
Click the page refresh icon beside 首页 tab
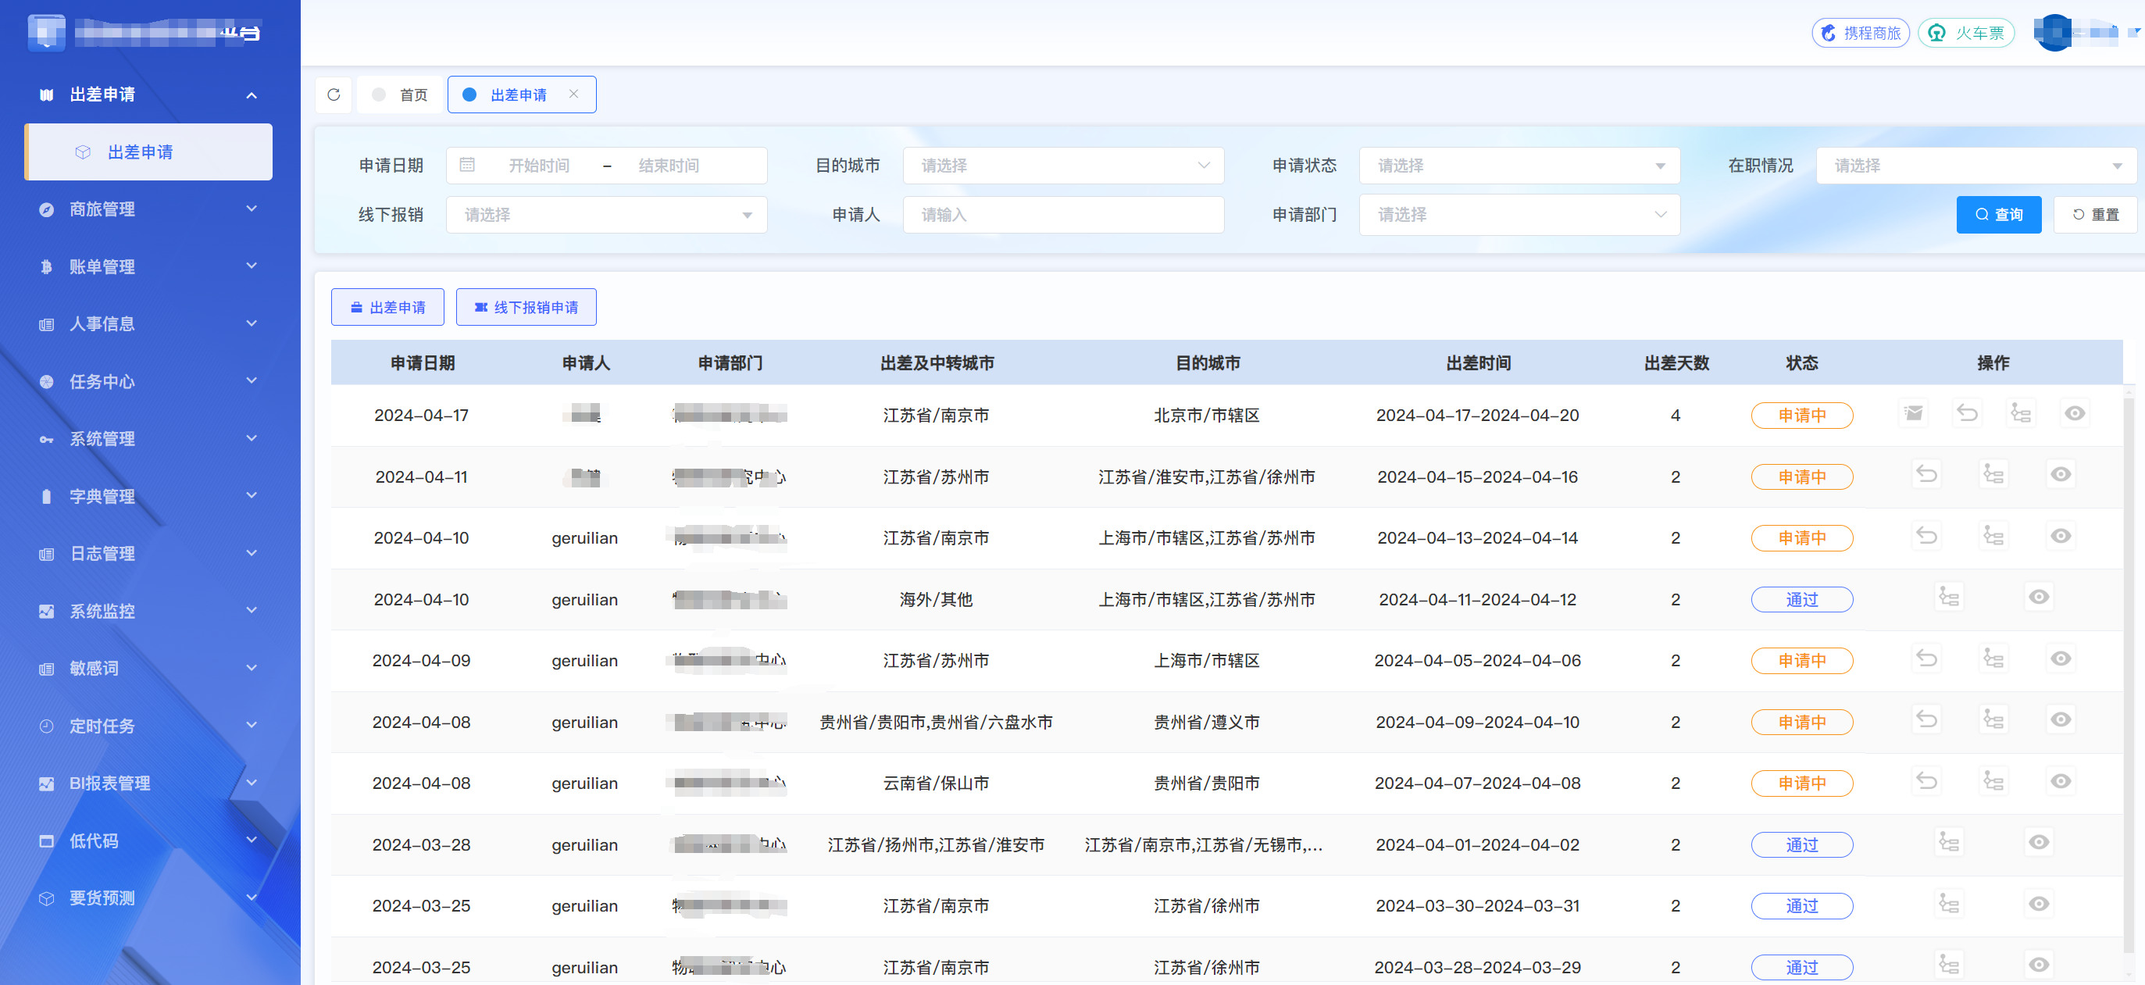point(334,94)
